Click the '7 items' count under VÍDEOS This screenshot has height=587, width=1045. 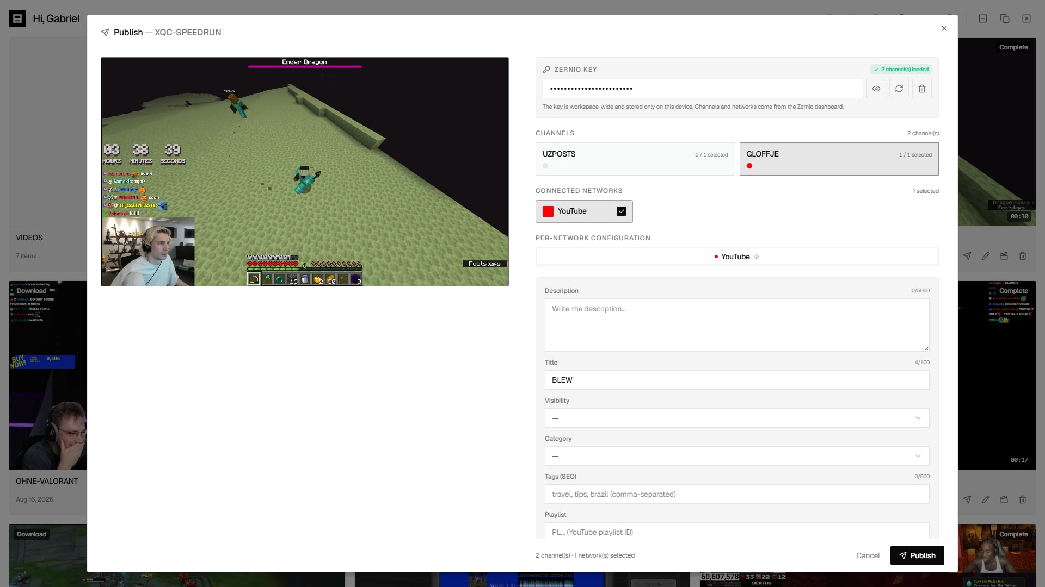click(26, 256)
